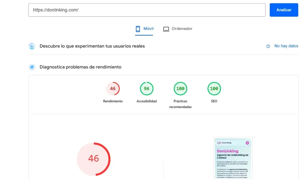
Task: Select the Accesibilidad score gauge 96
Action: point(147,88)
